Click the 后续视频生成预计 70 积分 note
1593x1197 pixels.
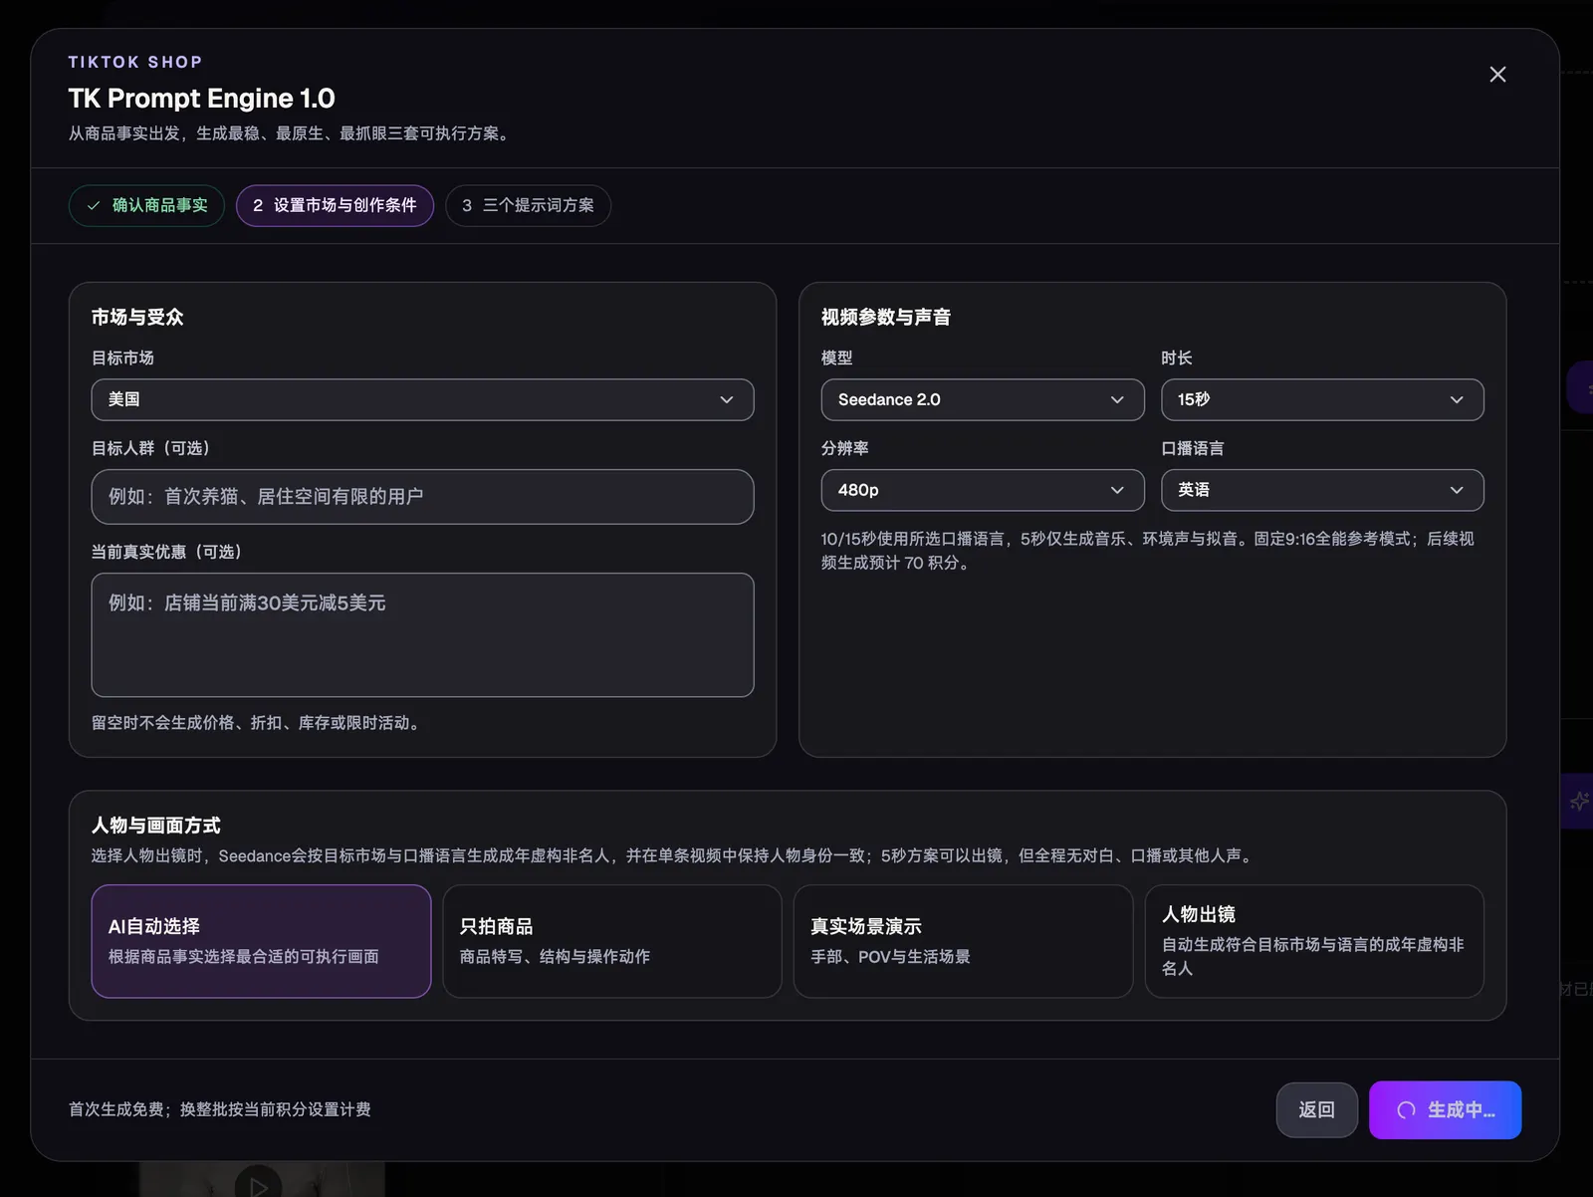[1147, 551]
